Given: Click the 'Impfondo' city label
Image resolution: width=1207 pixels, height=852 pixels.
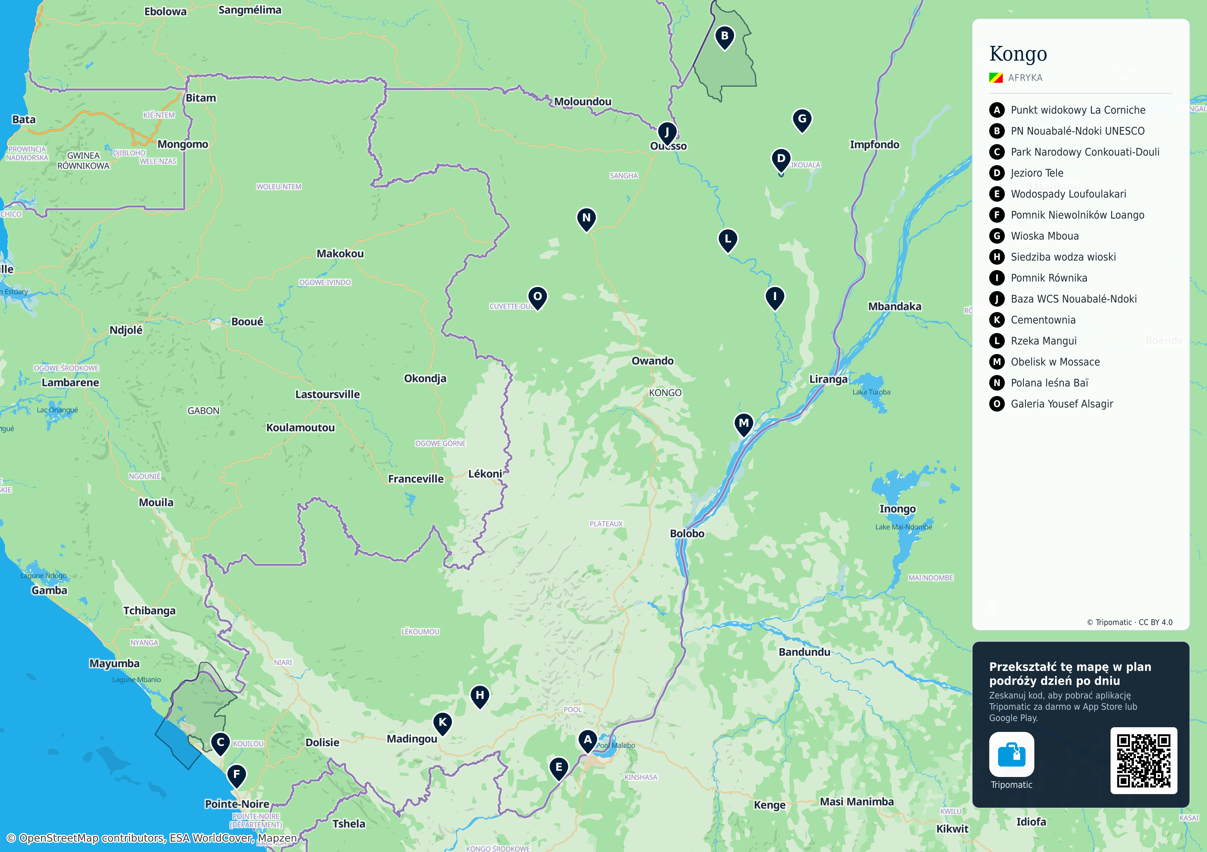Looking at the screenshot, I should tap(874, 145).
